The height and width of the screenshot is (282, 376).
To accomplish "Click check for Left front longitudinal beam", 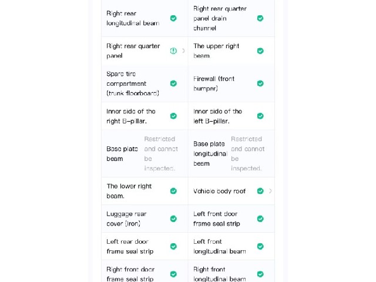I will [260, 247].
